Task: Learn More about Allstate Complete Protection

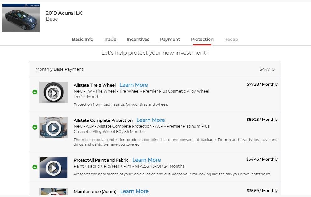Action: [x=150, y=120]
